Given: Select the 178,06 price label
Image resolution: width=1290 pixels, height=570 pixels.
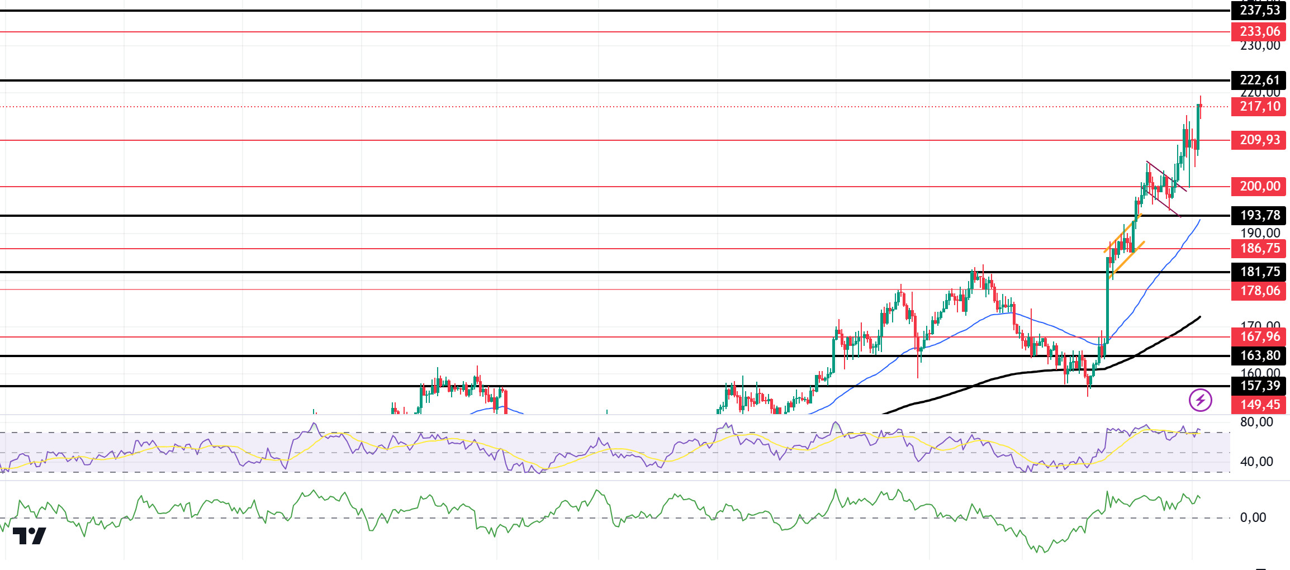Looking at the screenshot, I should tap(1259, 291).
